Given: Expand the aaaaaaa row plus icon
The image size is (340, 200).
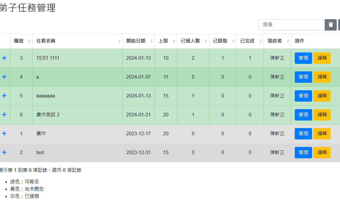Looking at the screenshot, I should pyautogui.click(x=4, y=96).
